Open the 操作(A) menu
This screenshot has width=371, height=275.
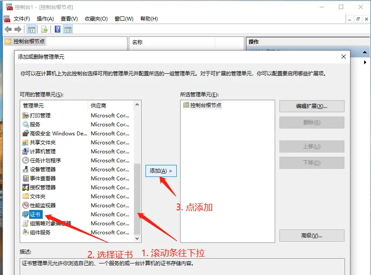coord(45,19)
